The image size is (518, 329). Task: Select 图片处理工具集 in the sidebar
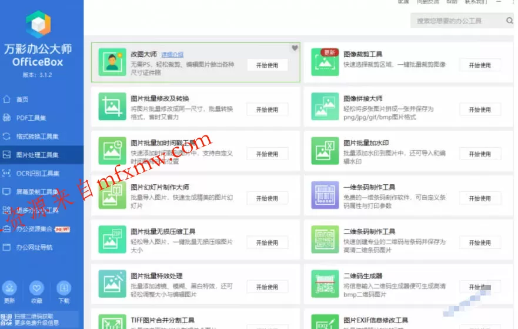pyautogui.click(x=42, y=155)
